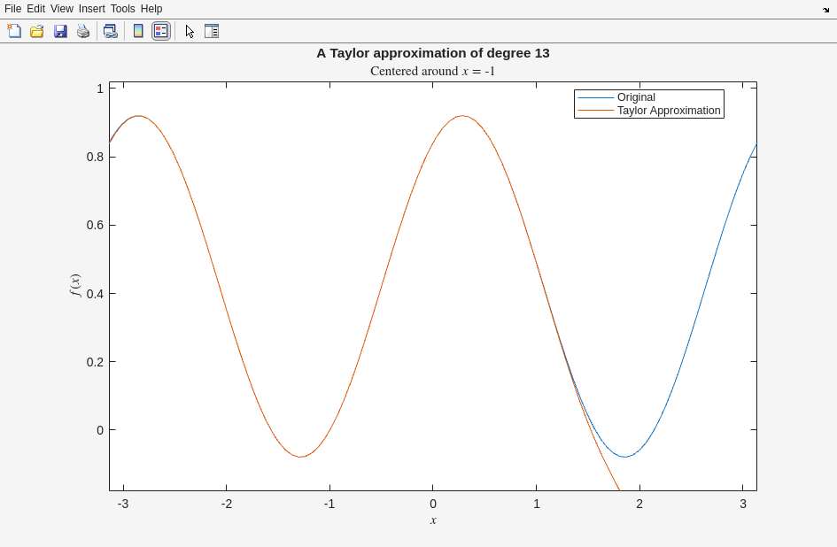Expand the Insert menu
The height and width of the screenshot is (547, 837).
pyautogui.click(x=91, y=9)
